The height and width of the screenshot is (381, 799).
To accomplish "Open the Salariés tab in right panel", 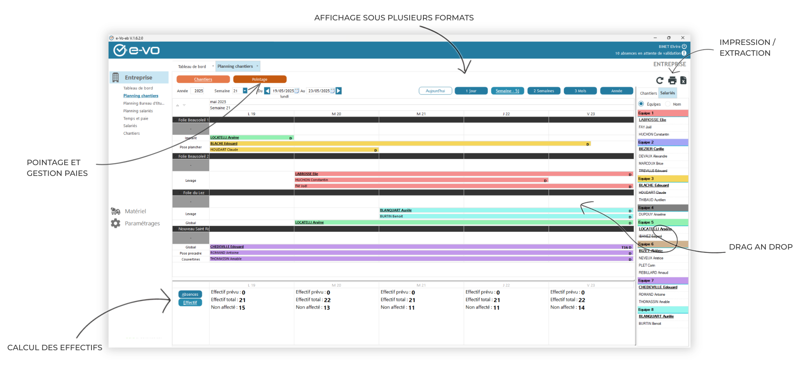I will (668, 93).
